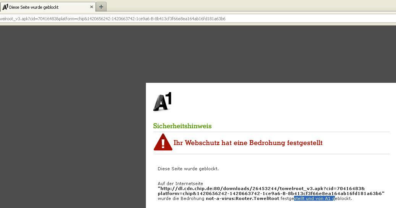Select the 'Diese Seite wurde geblockt' tab
This screenshot has width=396, height=208.
click(x=48, y=7)
